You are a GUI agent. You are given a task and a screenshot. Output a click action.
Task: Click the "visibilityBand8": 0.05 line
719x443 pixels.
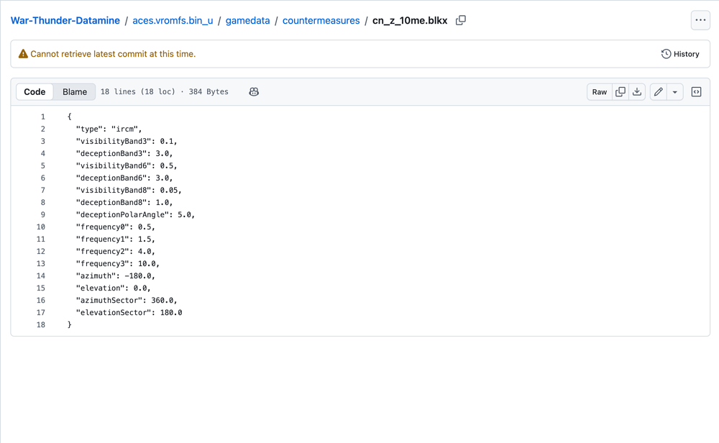(x=129, y=191)
